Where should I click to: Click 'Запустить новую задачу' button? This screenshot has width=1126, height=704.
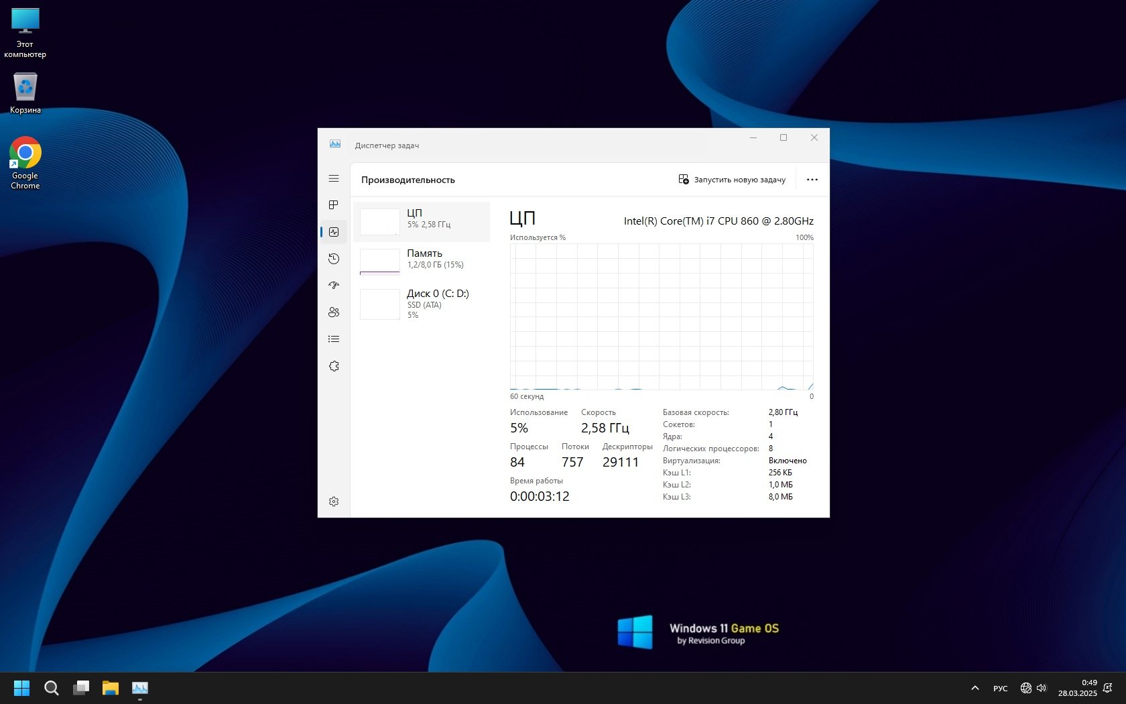tap(732, 180)
